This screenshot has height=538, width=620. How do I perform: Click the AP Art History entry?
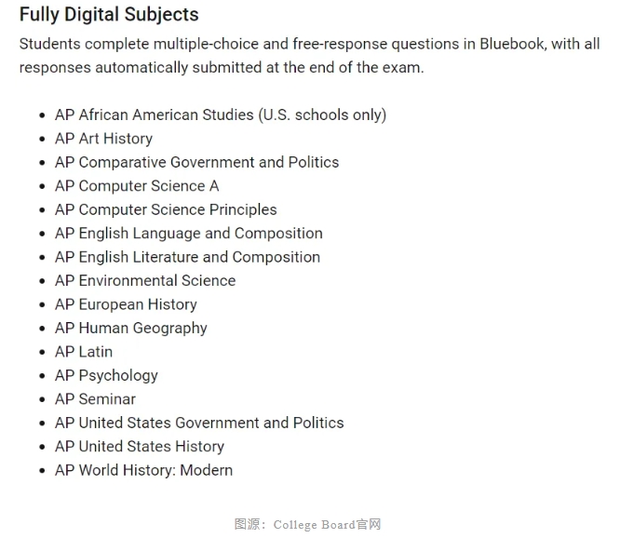tap(103, 139)
